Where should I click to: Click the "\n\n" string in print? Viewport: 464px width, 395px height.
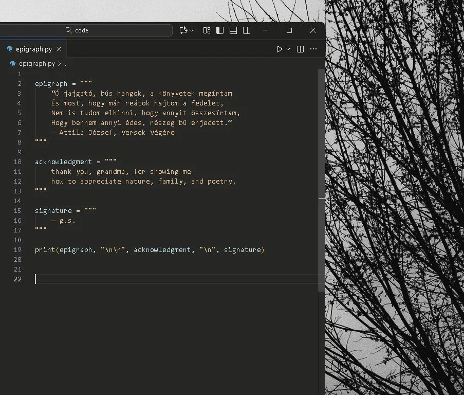(113, 250)
